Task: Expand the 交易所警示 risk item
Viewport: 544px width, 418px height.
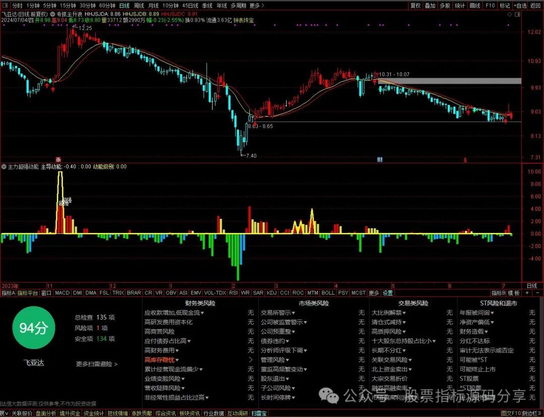Action: click(x=278, y=313)
